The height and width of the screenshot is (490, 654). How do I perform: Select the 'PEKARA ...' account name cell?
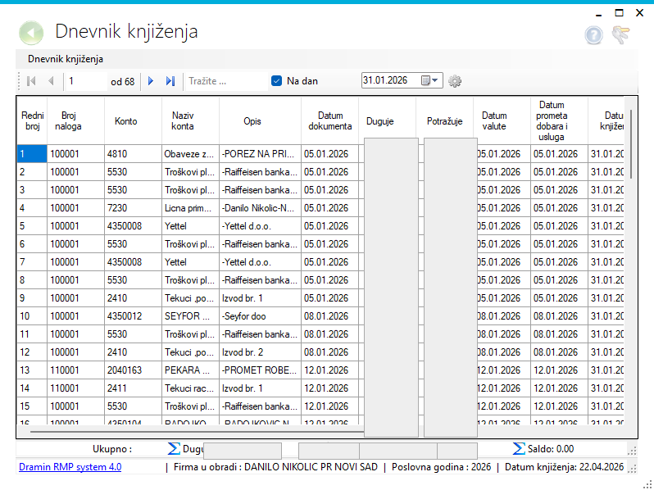click(x=190, y=370)
